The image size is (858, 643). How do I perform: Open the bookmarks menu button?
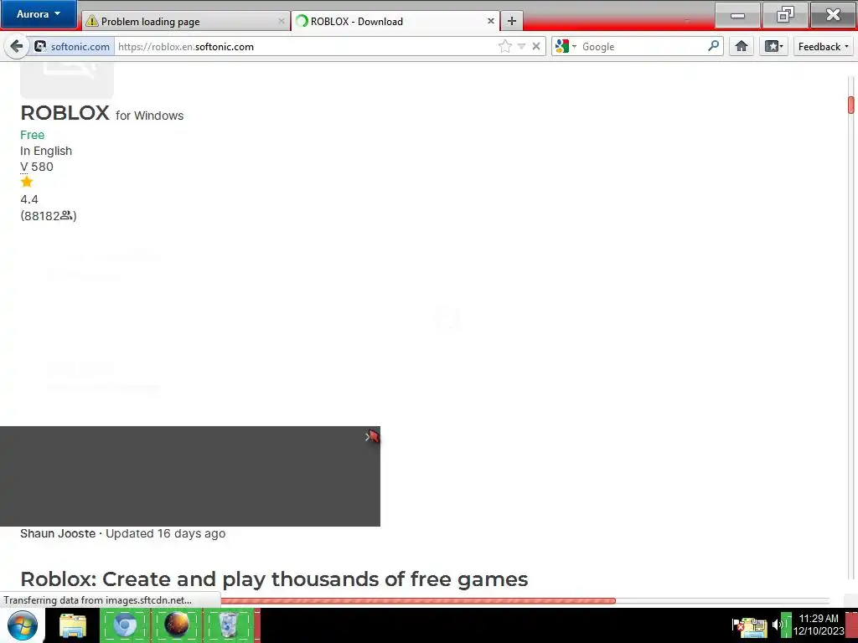coord(773,47)
